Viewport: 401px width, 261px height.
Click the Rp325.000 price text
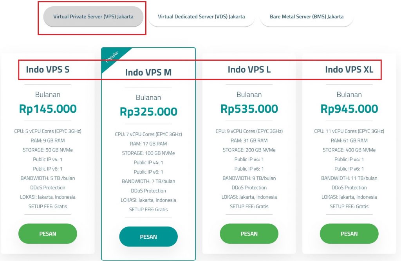[148, 112]
